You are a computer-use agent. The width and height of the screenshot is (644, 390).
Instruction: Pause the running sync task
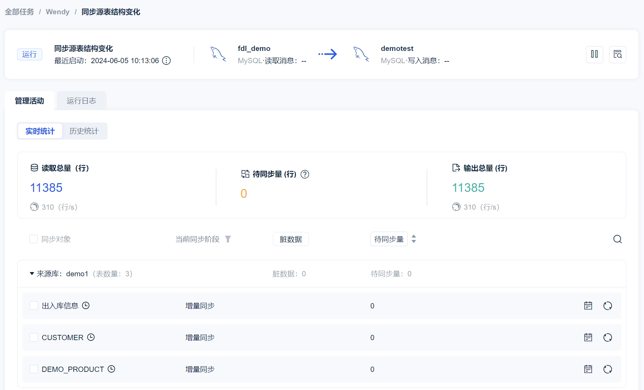click(x=594, y=54)
